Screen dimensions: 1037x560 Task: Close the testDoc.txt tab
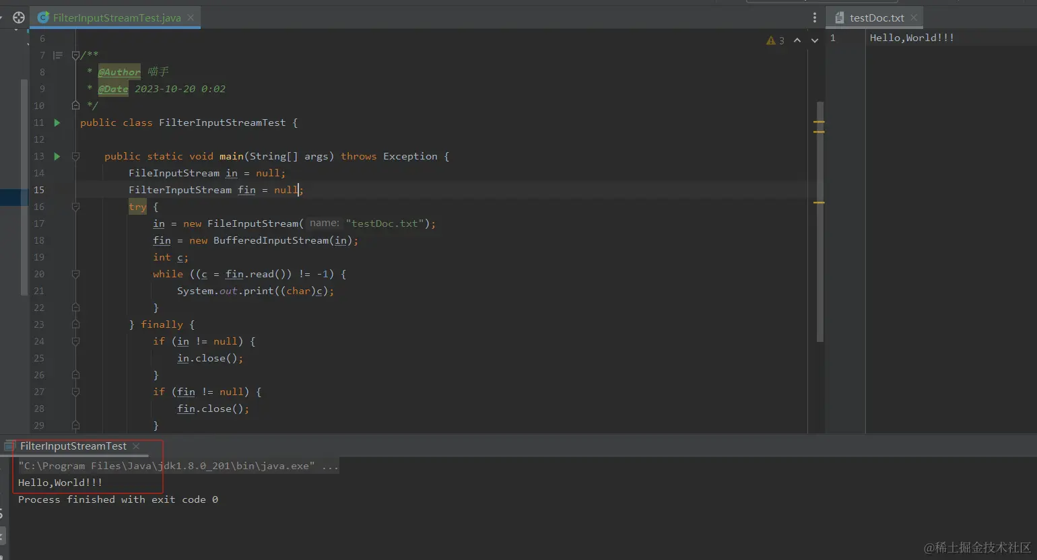pyautogui.click(x=914, y=17)
